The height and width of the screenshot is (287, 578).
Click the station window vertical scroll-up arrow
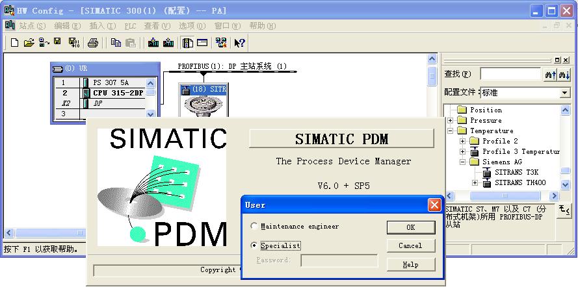click(432, 59)
